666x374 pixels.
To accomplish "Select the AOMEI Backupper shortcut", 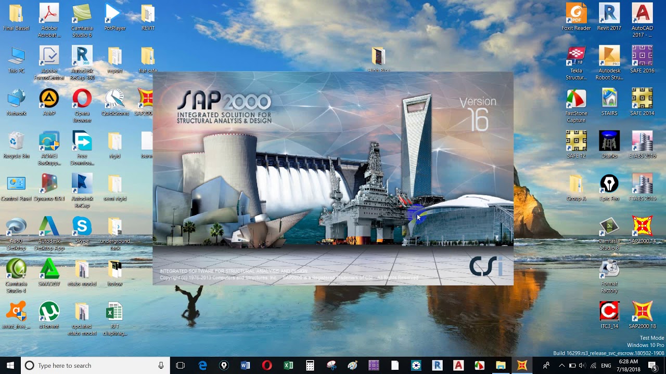I will coord(49,148).
